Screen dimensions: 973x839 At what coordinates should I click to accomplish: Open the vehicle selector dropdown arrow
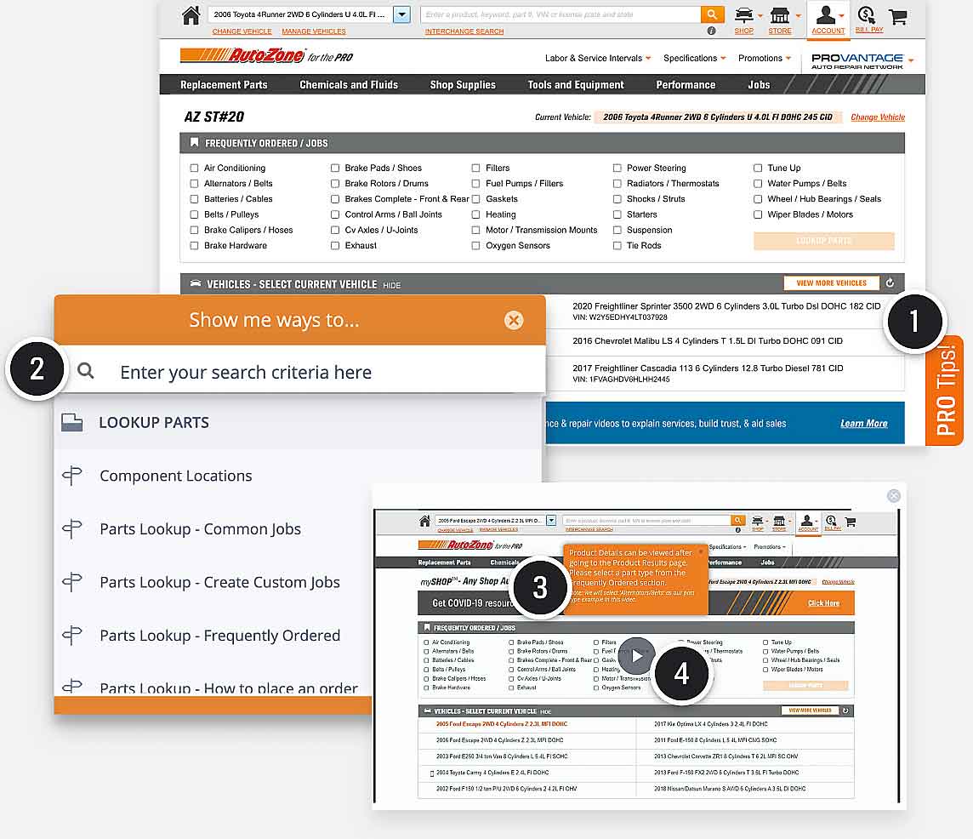click(402, 14)
